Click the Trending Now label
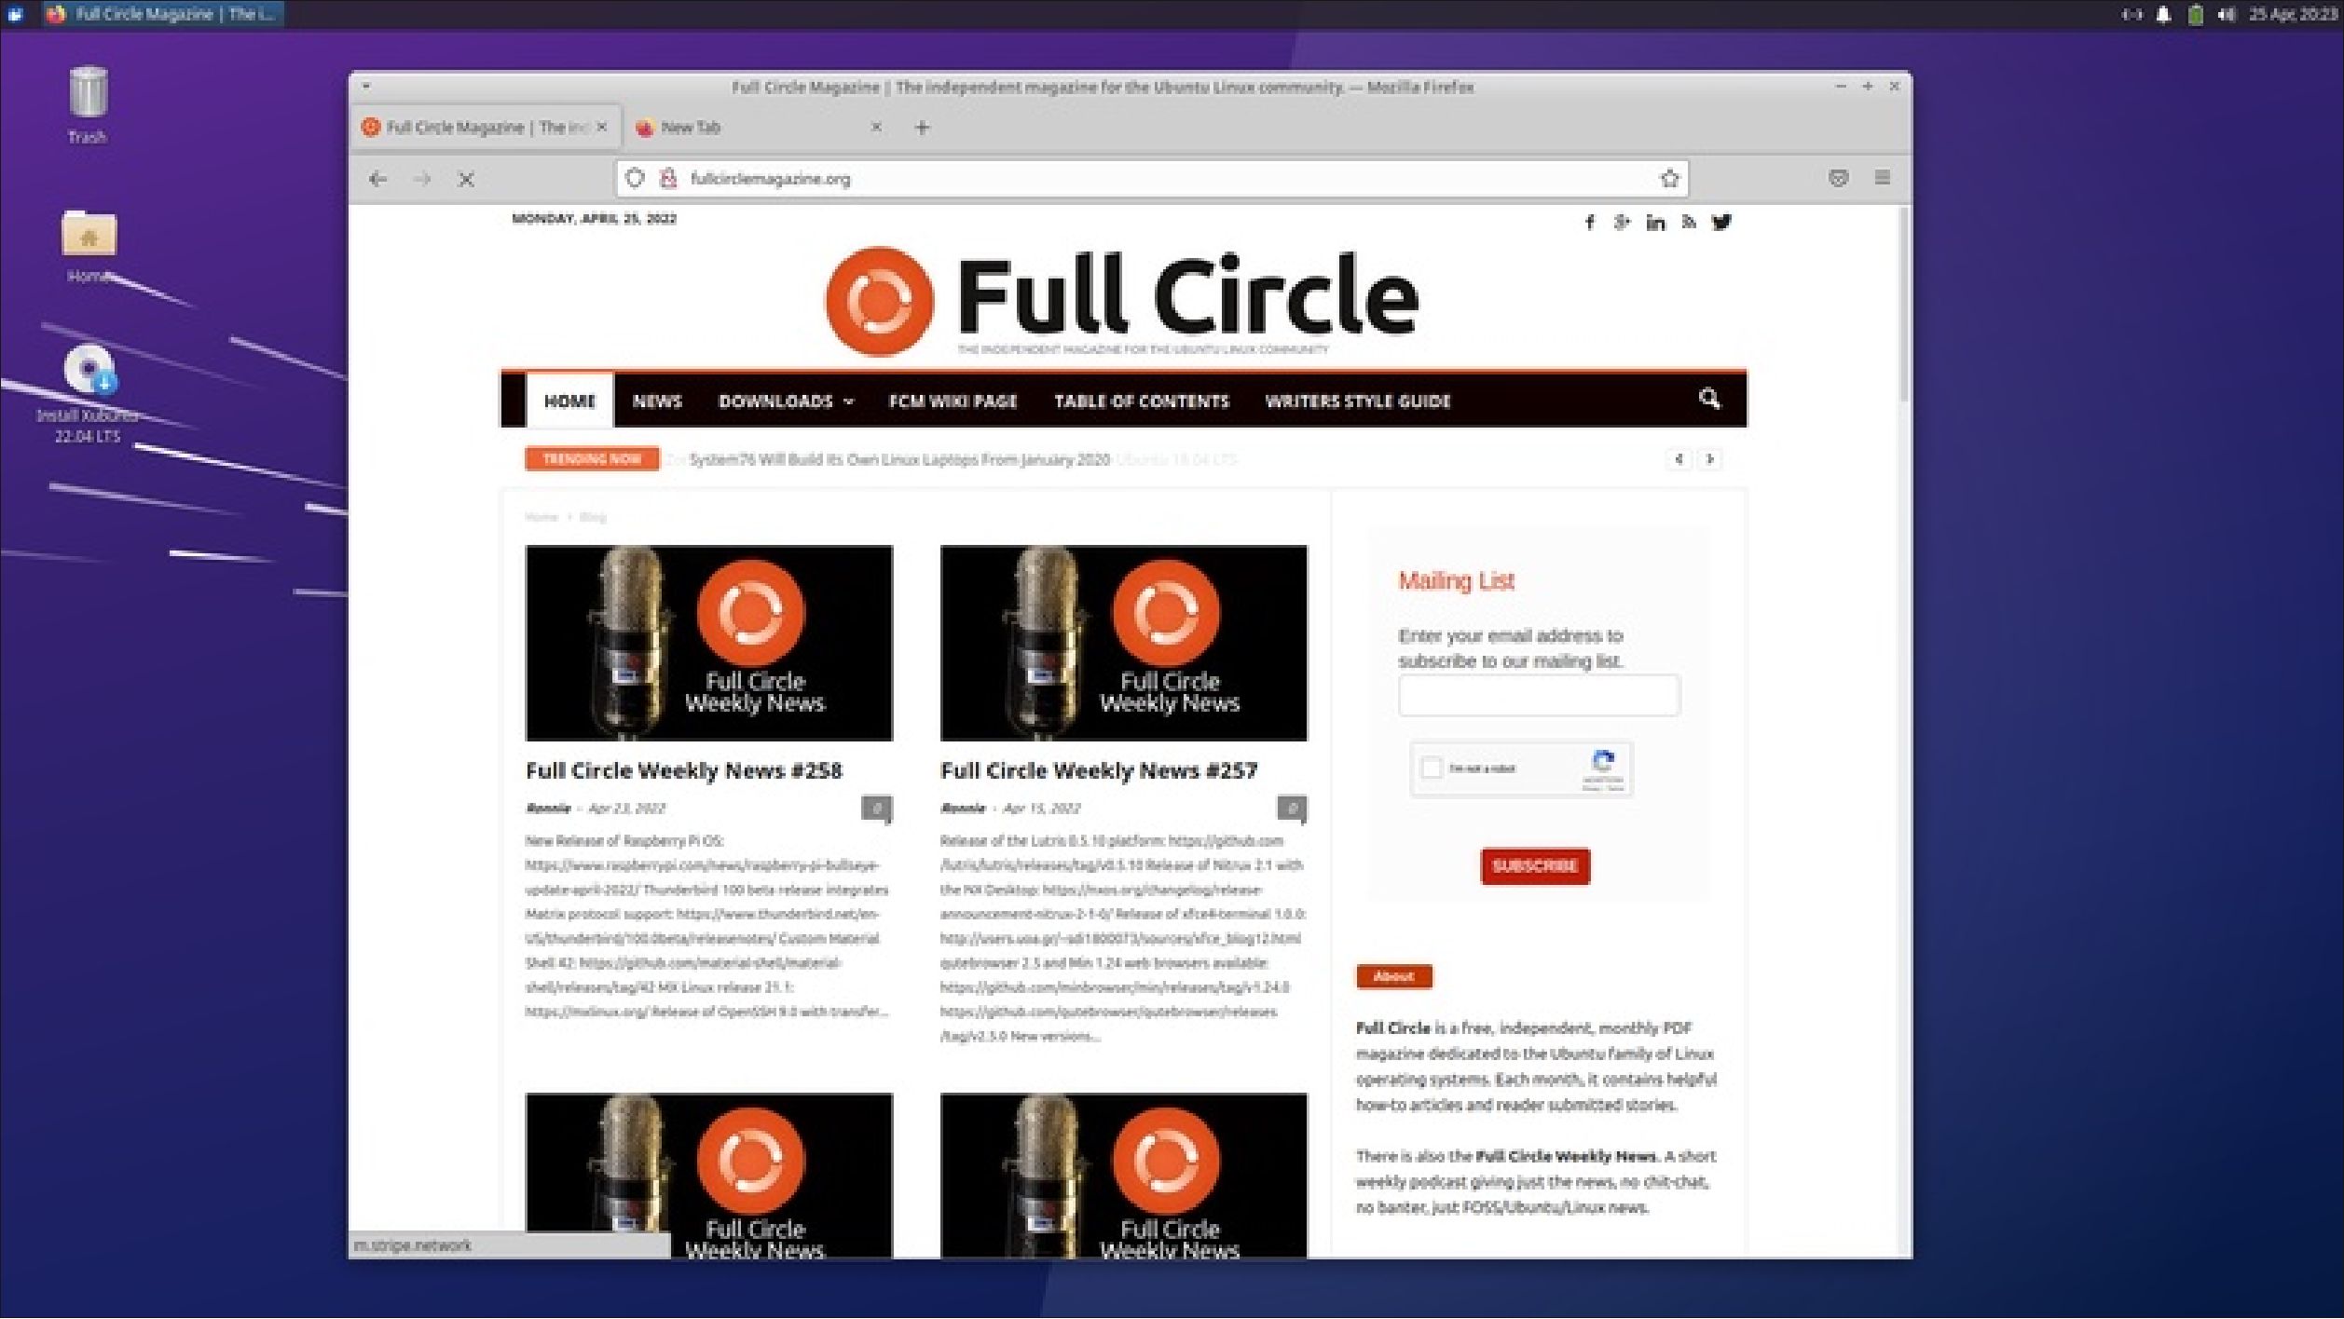Screen dimensions: 2344x1319 coord(592,459)
